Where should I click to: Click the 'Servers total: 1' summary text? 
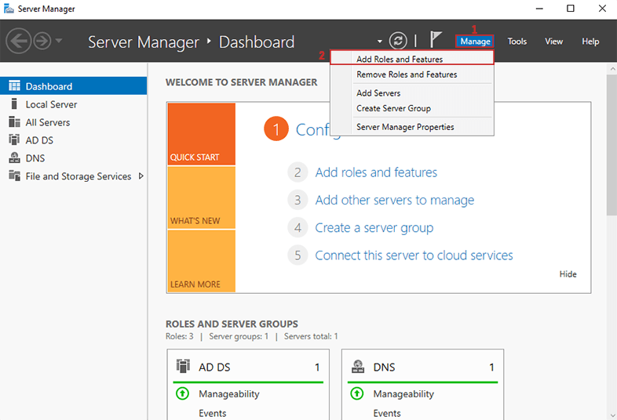click(x=311, y=337)
